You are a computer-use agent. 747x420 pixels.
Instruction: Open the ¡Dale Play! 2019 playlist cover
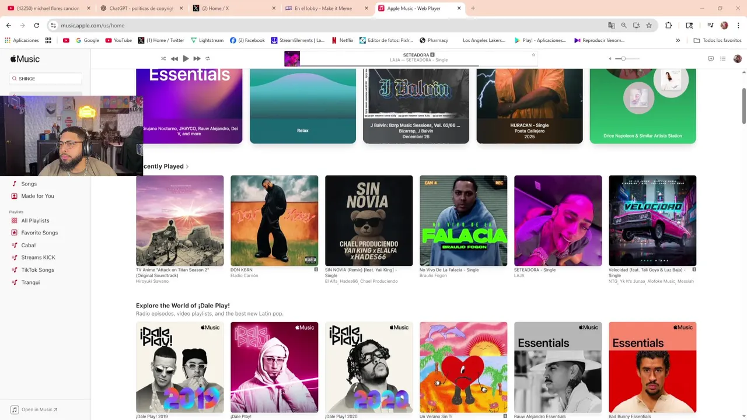[180, 367]
